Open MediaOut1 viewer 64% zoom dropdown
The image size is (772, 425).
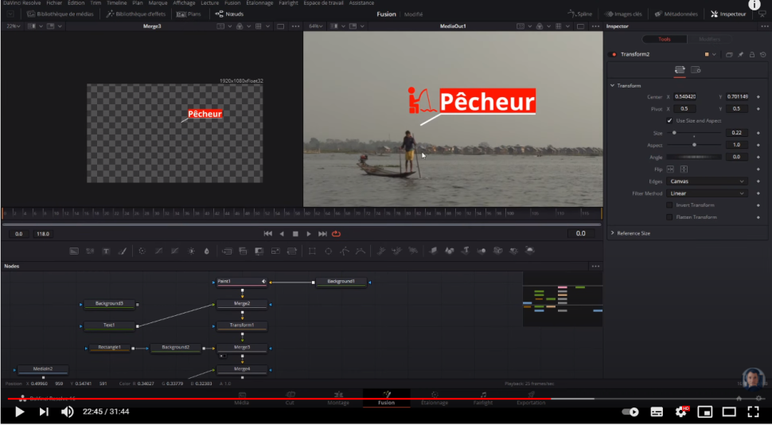pyautogui.click(x=316, y=26)
